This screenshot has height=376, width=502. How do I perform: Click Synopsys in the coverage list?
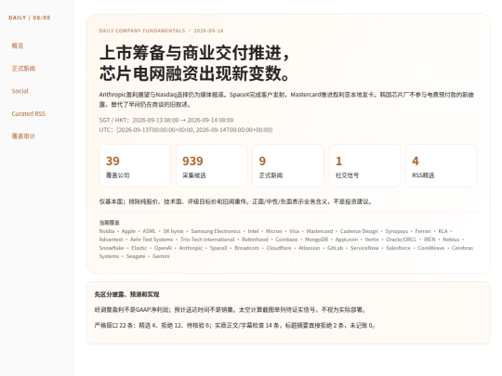(x=396, y=231)
